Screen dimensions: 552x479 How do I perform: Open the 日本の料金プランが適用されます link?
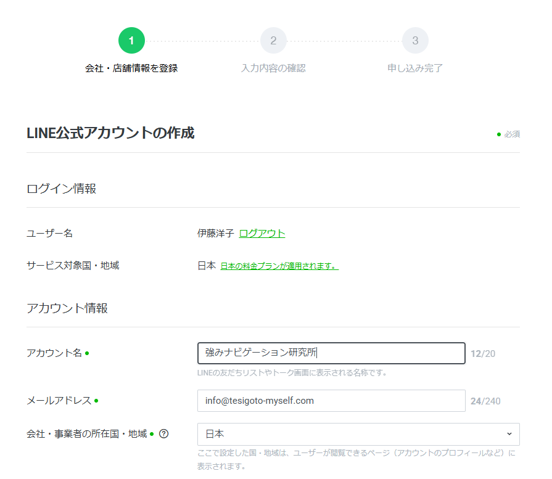click(x=279, y=266)
